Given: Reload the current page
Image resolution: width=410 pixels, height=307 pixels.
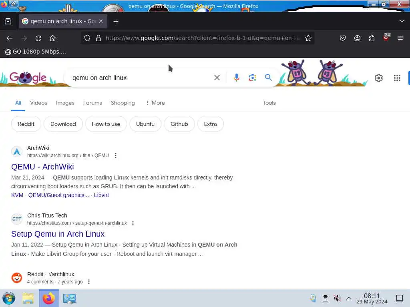Looking at the screenshot, I should 38,38.
